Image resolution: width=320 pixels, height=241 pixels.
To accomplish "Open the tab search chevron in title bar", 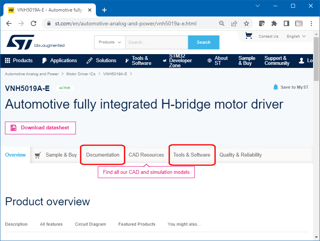I will (x=258, y=6).
